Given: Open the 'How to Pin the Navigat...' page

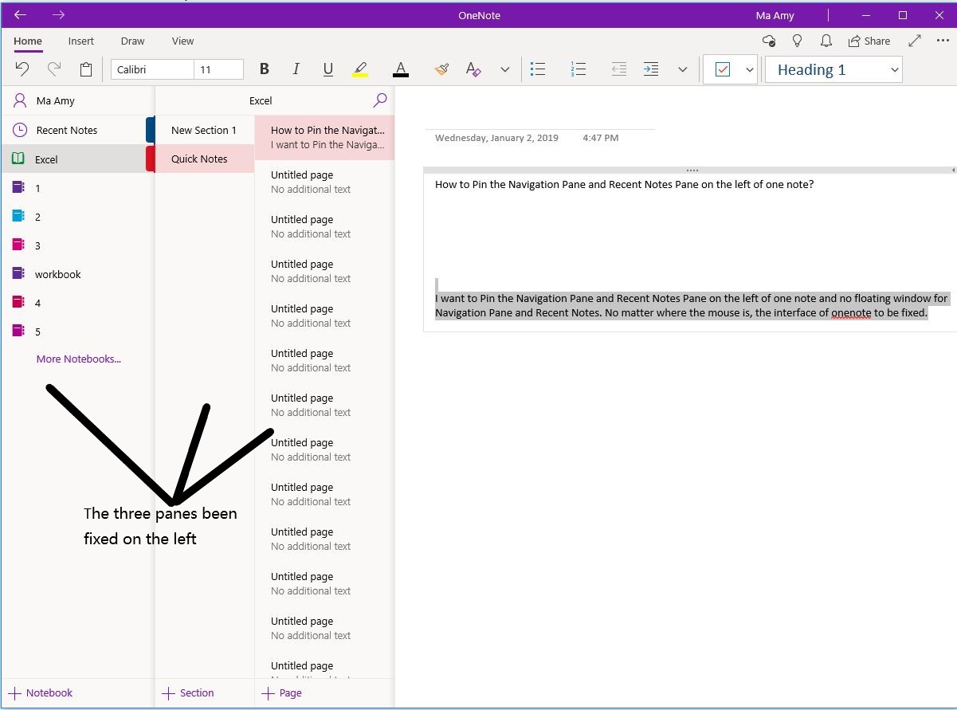Looking at the screenshot, I should tap(324, 137).
